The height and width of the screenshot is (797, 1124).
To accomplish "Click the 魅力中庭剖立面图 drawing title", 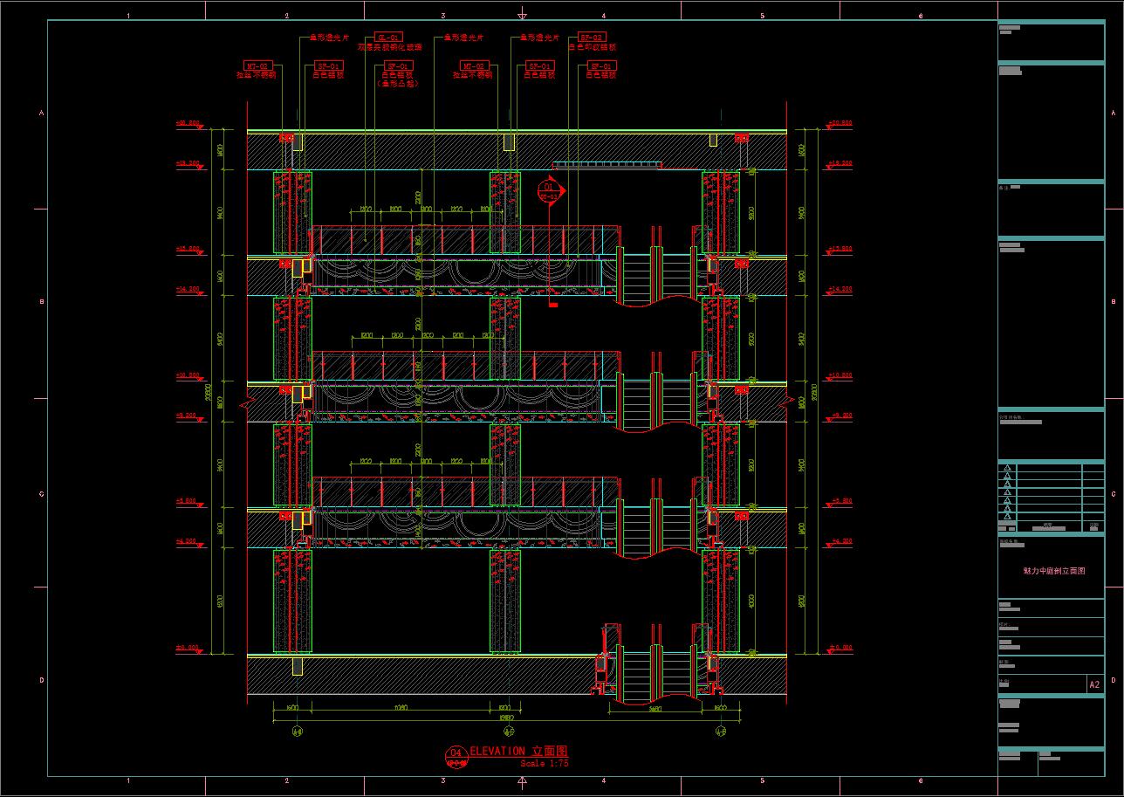I will coord(1053,570).
